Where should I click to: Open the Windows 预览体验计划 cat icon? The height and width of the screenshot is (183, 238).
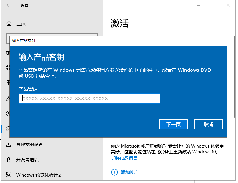9,175
